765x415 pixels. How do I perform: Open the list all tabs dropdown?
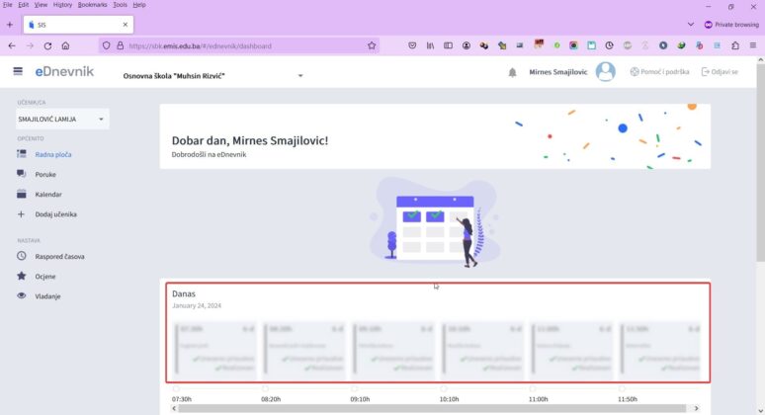tap(690, 24)
